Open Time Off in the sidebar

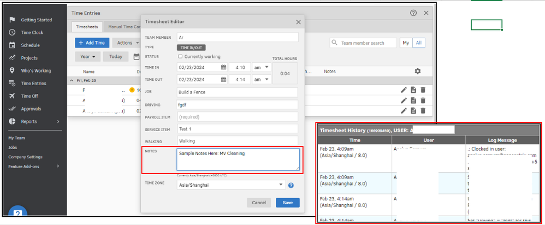(x=29, y=96)
